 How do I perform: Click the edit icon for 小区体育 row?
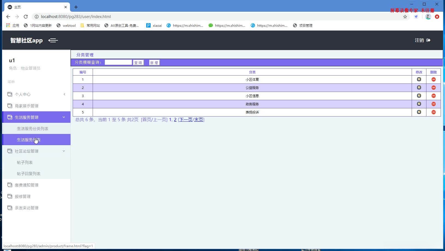coord(419,79)
